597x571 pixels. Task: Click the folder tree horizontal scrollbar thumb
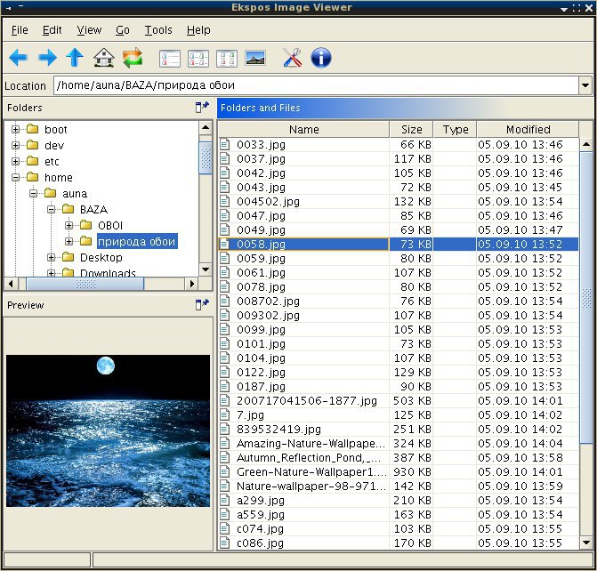85,284
